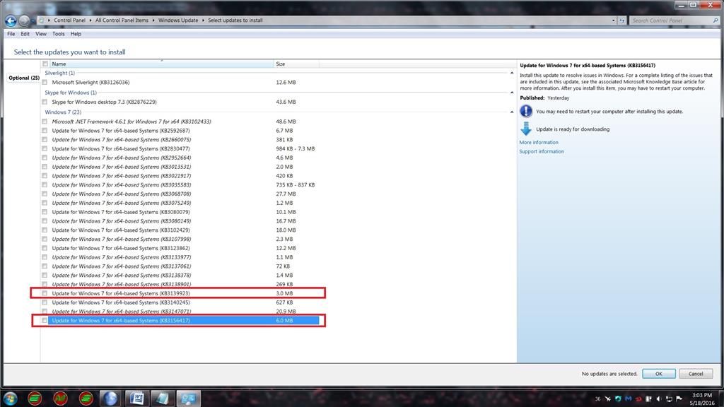Screen dimensions: 724x407
Task: Open the network tray icon
Action: point(669,399)
